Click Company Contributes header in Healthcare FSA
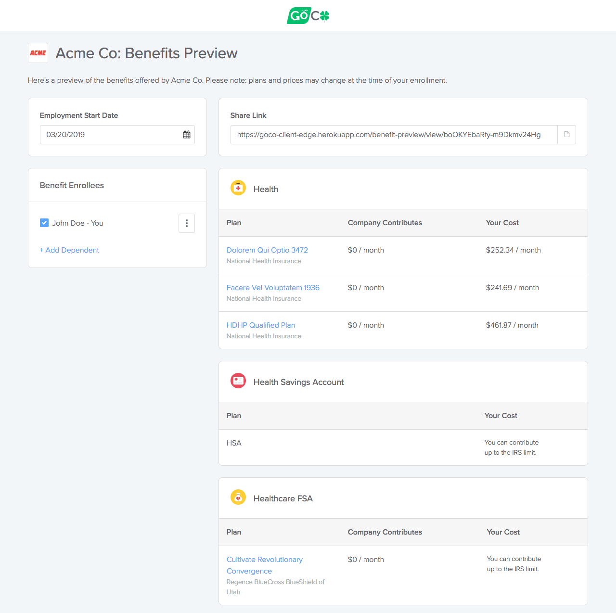The image size is (616, 613). point(385,532)
